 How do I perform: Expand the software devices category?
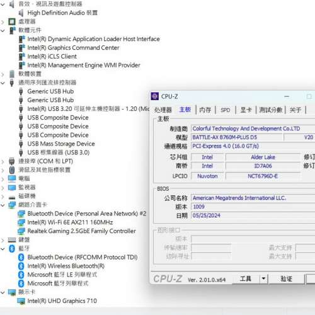(3, 74)
